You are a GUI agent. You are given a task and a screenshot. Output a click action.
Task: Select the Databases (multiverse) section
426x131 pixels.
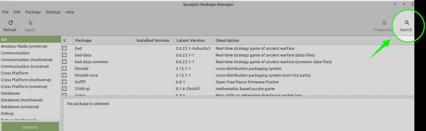click(x=22, y=100)
